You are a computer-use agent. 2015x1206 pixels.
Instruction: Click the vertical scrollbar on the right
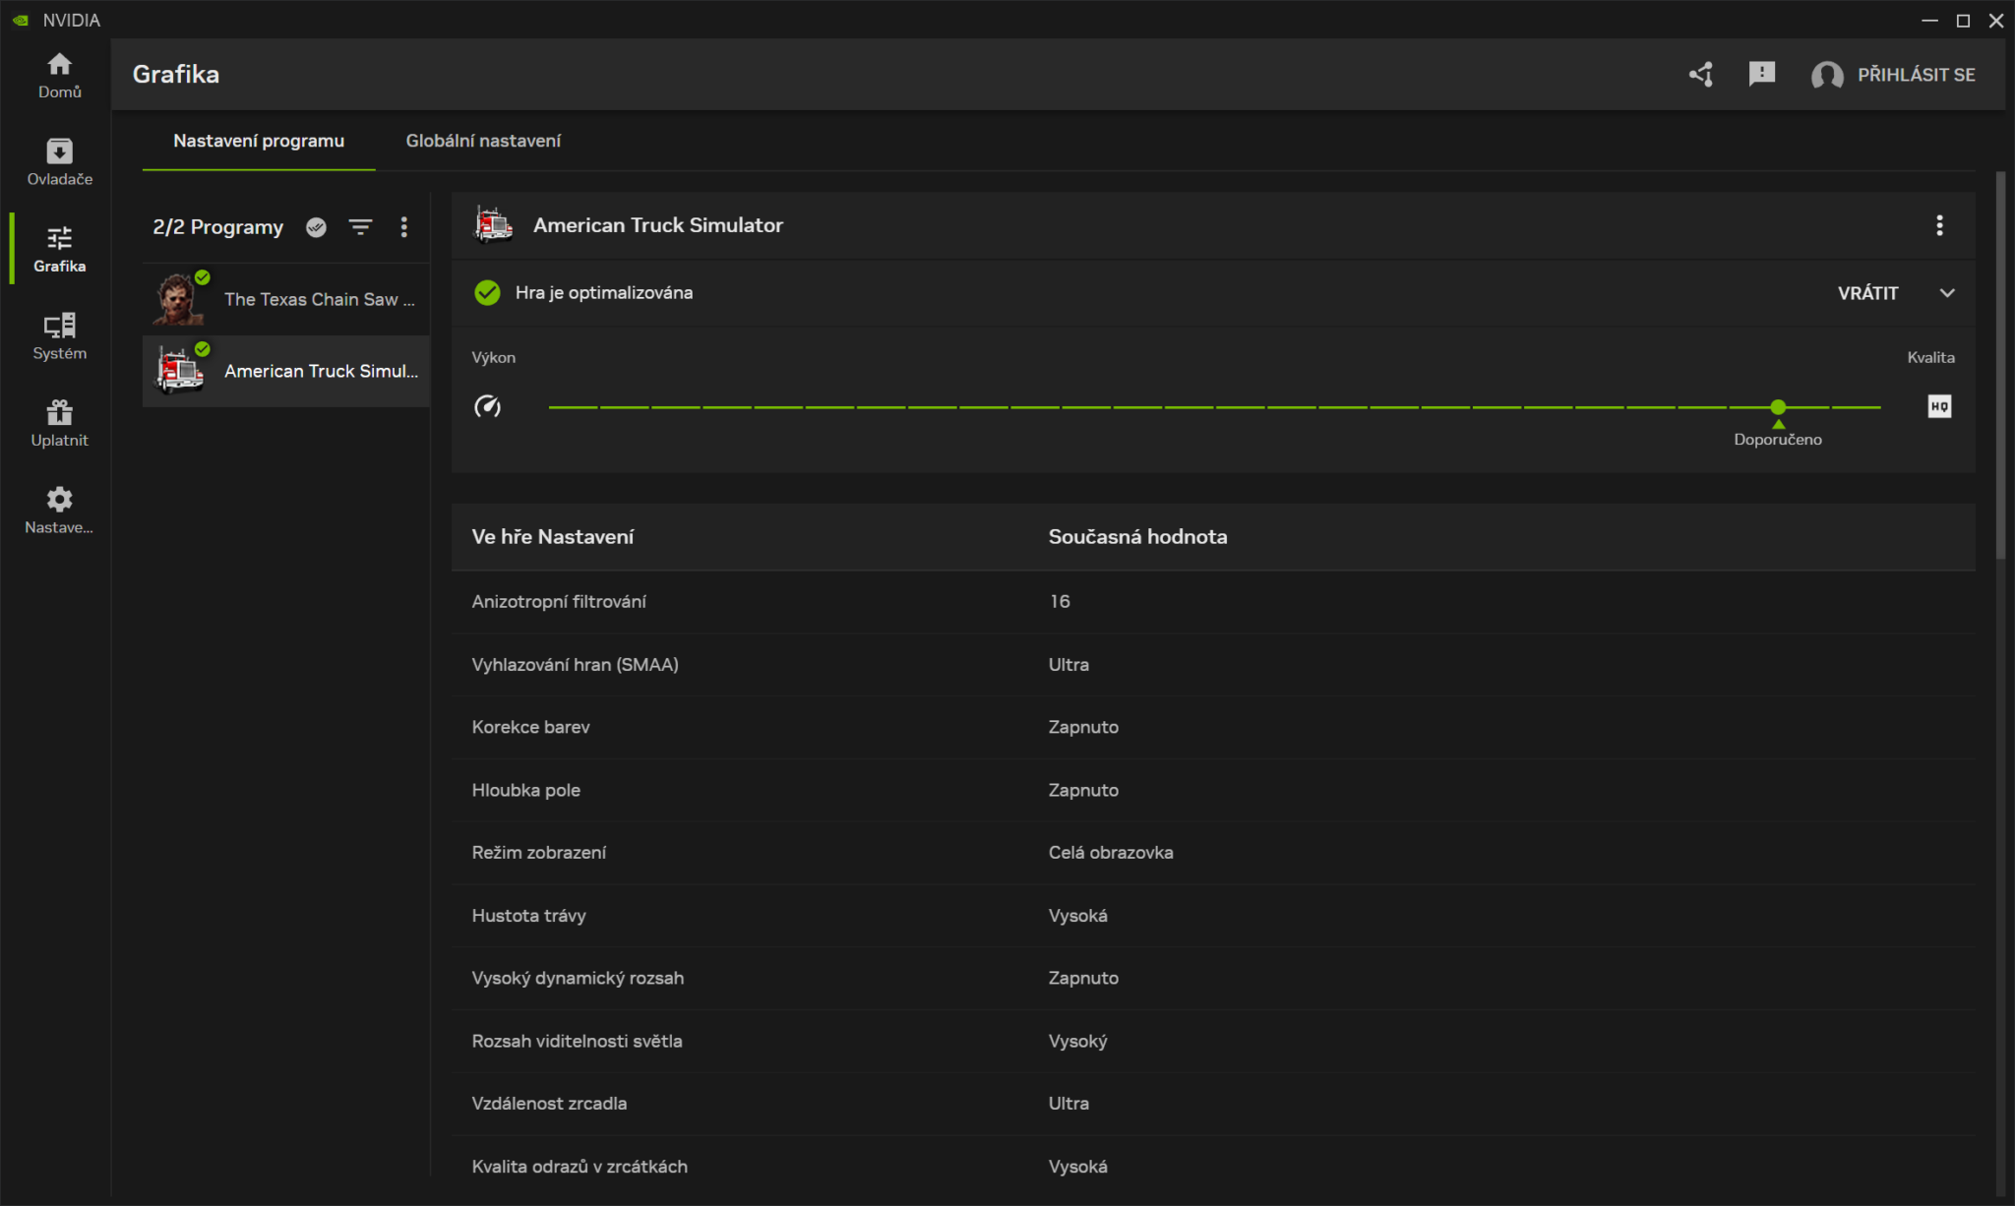[x=2000, y=366]
